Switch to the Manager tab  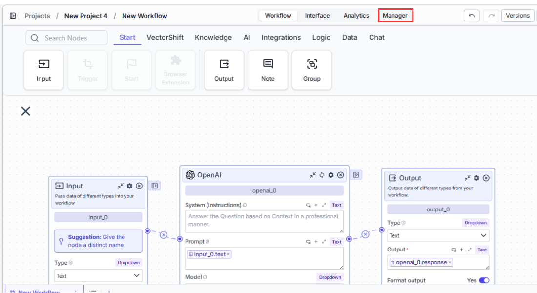pyautogui.click(x=395, y=15)
